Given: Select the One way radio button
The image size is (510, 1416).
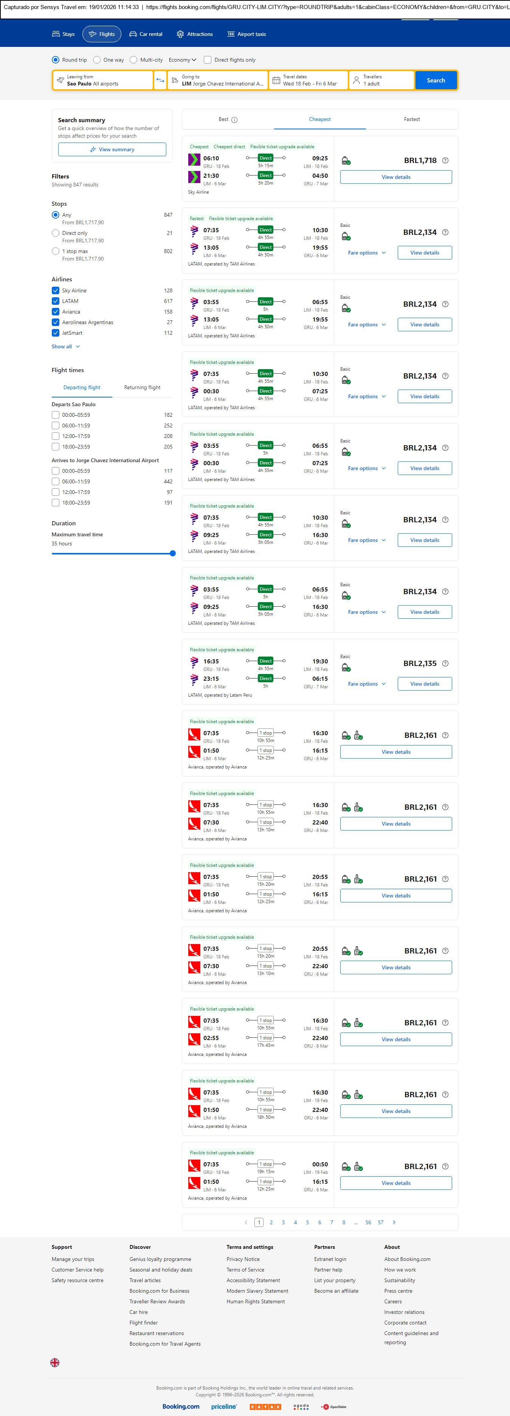Looking at the screenshot, I should coord(97,60).
